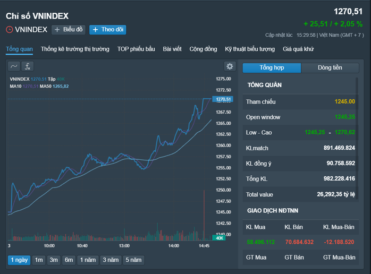Click the change + 25,51 / + 2,05 %
This screenshot has width=371, height=274.
pos(333,24)
